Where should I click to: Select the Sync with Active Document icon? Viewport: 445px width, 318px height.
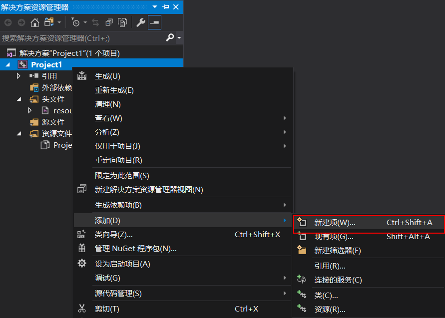click(95, 22)
